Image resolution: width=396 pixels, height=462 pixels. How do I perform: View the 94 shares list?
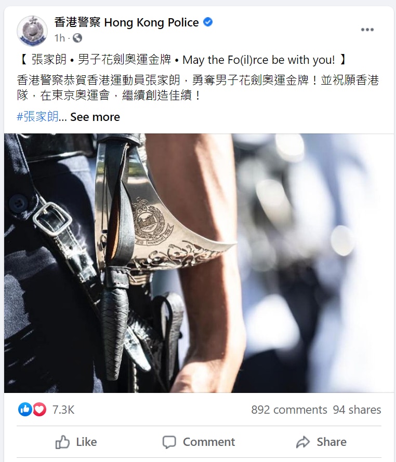(x=357, y=410)
